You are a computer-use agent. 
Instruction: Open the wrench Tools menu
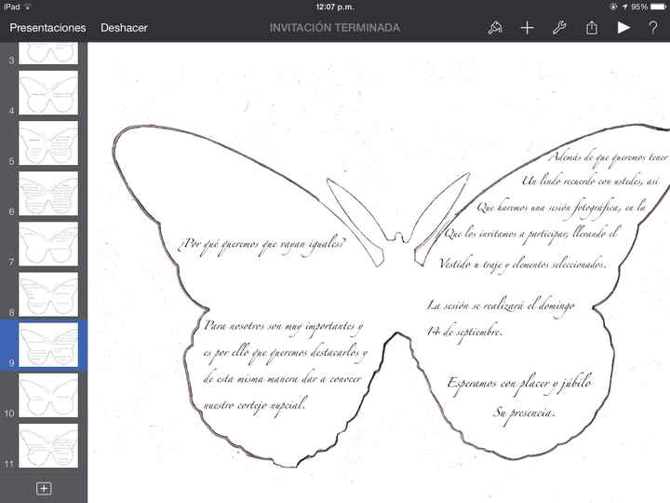coord(559,28)
